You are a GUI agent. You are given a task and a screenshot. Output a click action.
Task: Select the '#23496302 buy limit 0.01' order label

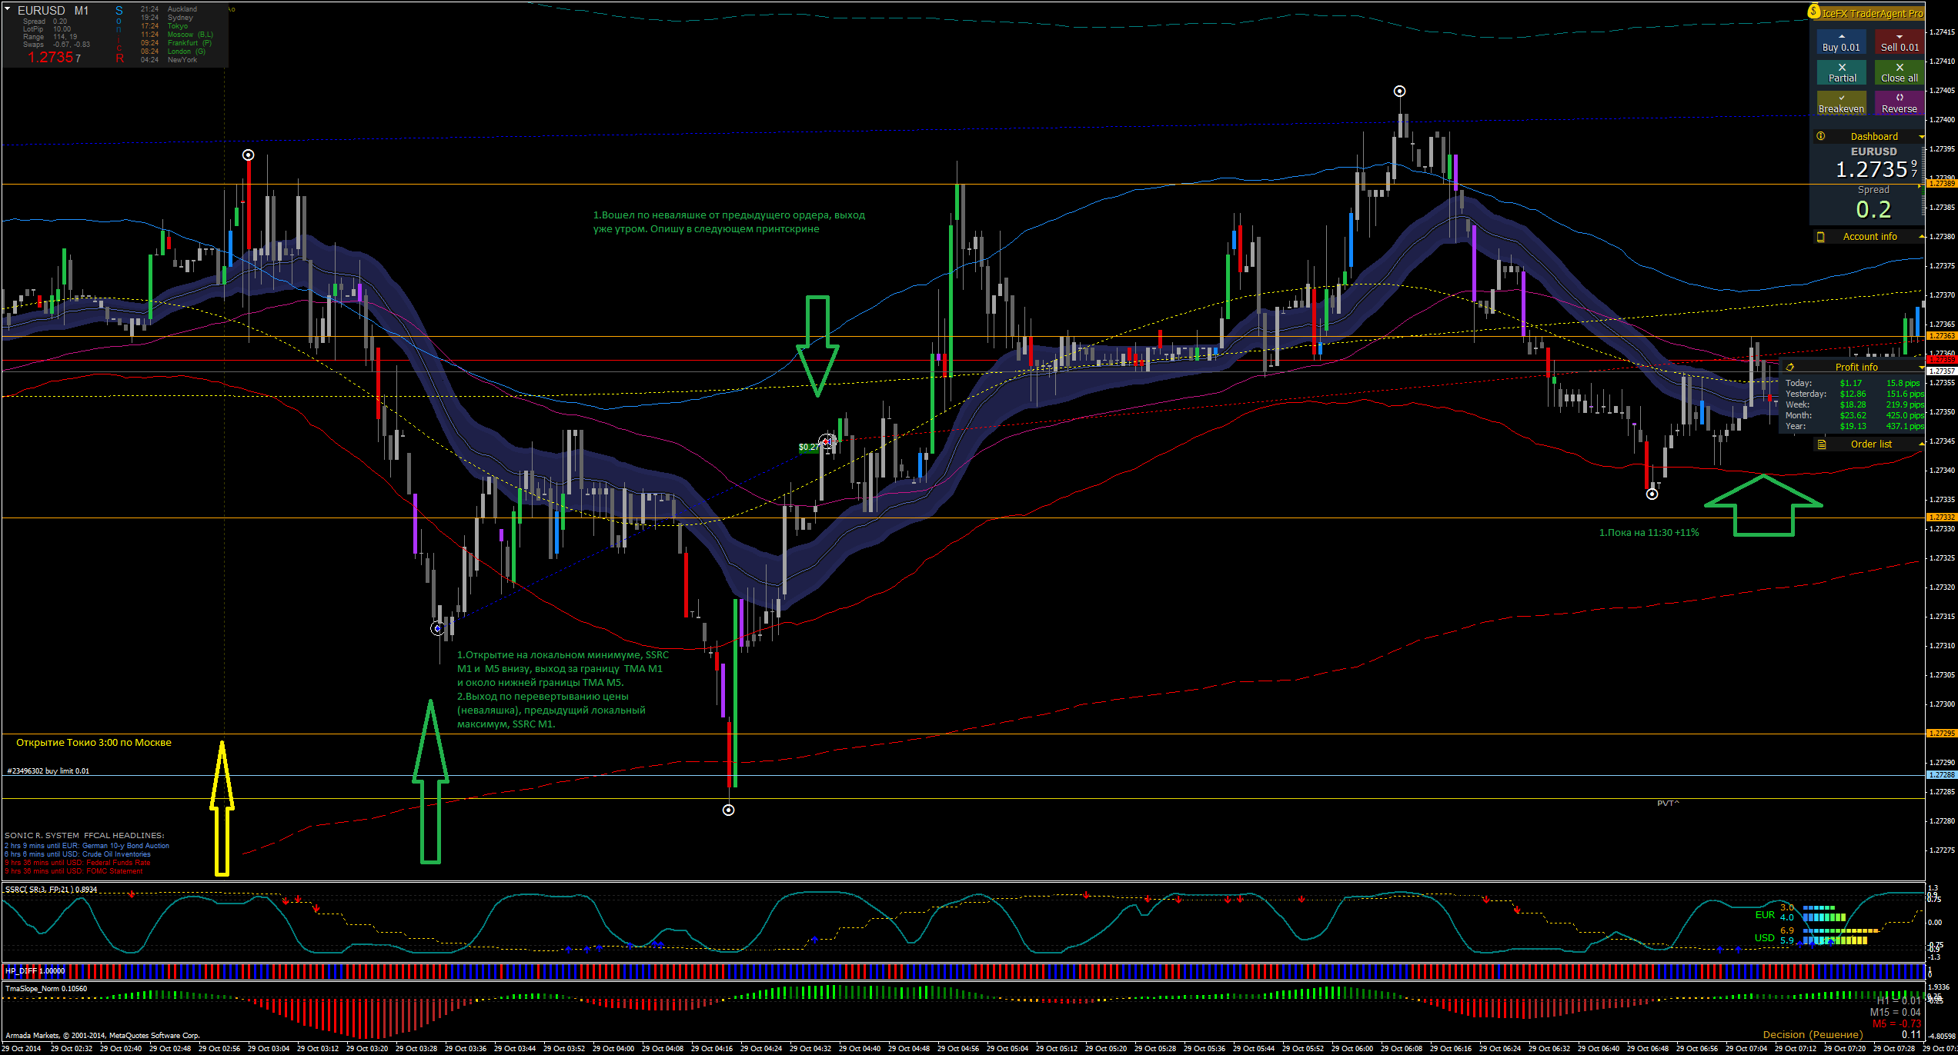pos(48,770)
